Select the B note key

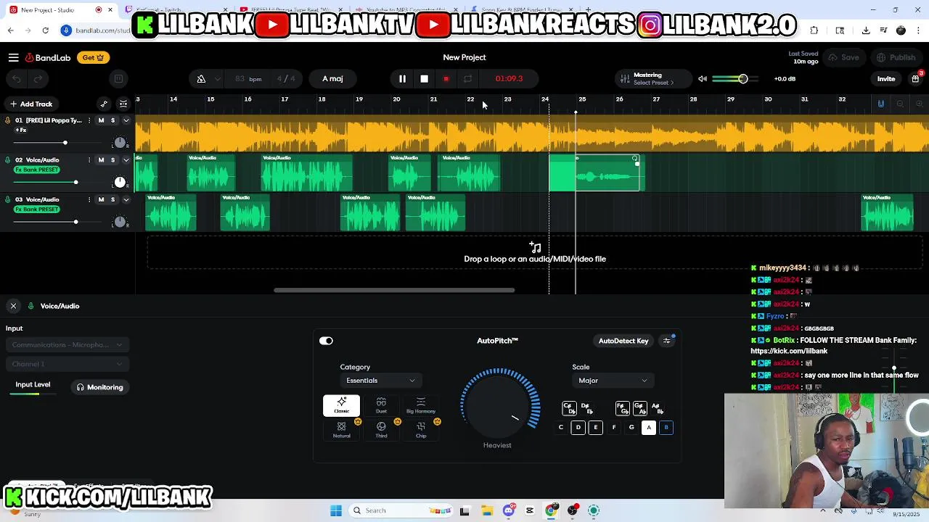click(x=666, y=428)
